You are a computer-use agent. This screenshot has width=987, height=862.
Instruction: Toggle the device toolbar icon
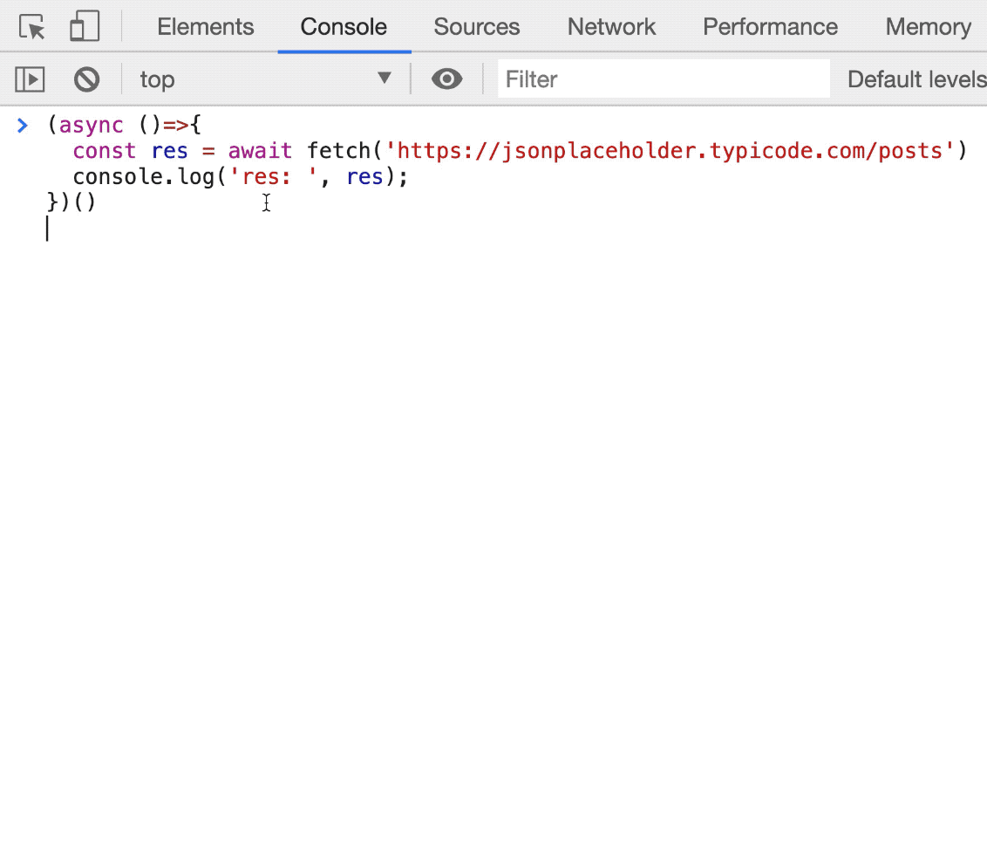pyautogui.click(x=85, y=27)
